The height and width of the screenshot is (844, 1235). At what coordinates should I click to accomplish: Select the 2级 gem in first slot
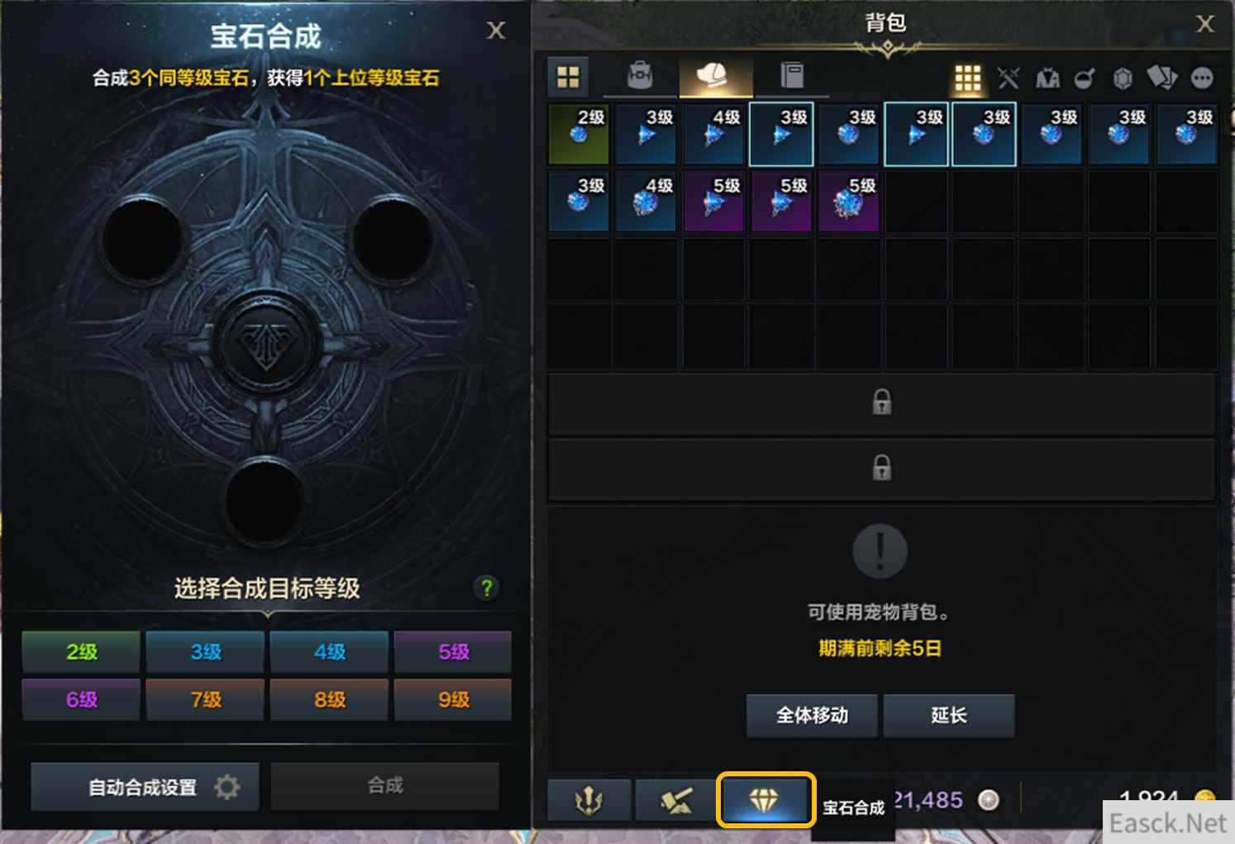[579, 134]
